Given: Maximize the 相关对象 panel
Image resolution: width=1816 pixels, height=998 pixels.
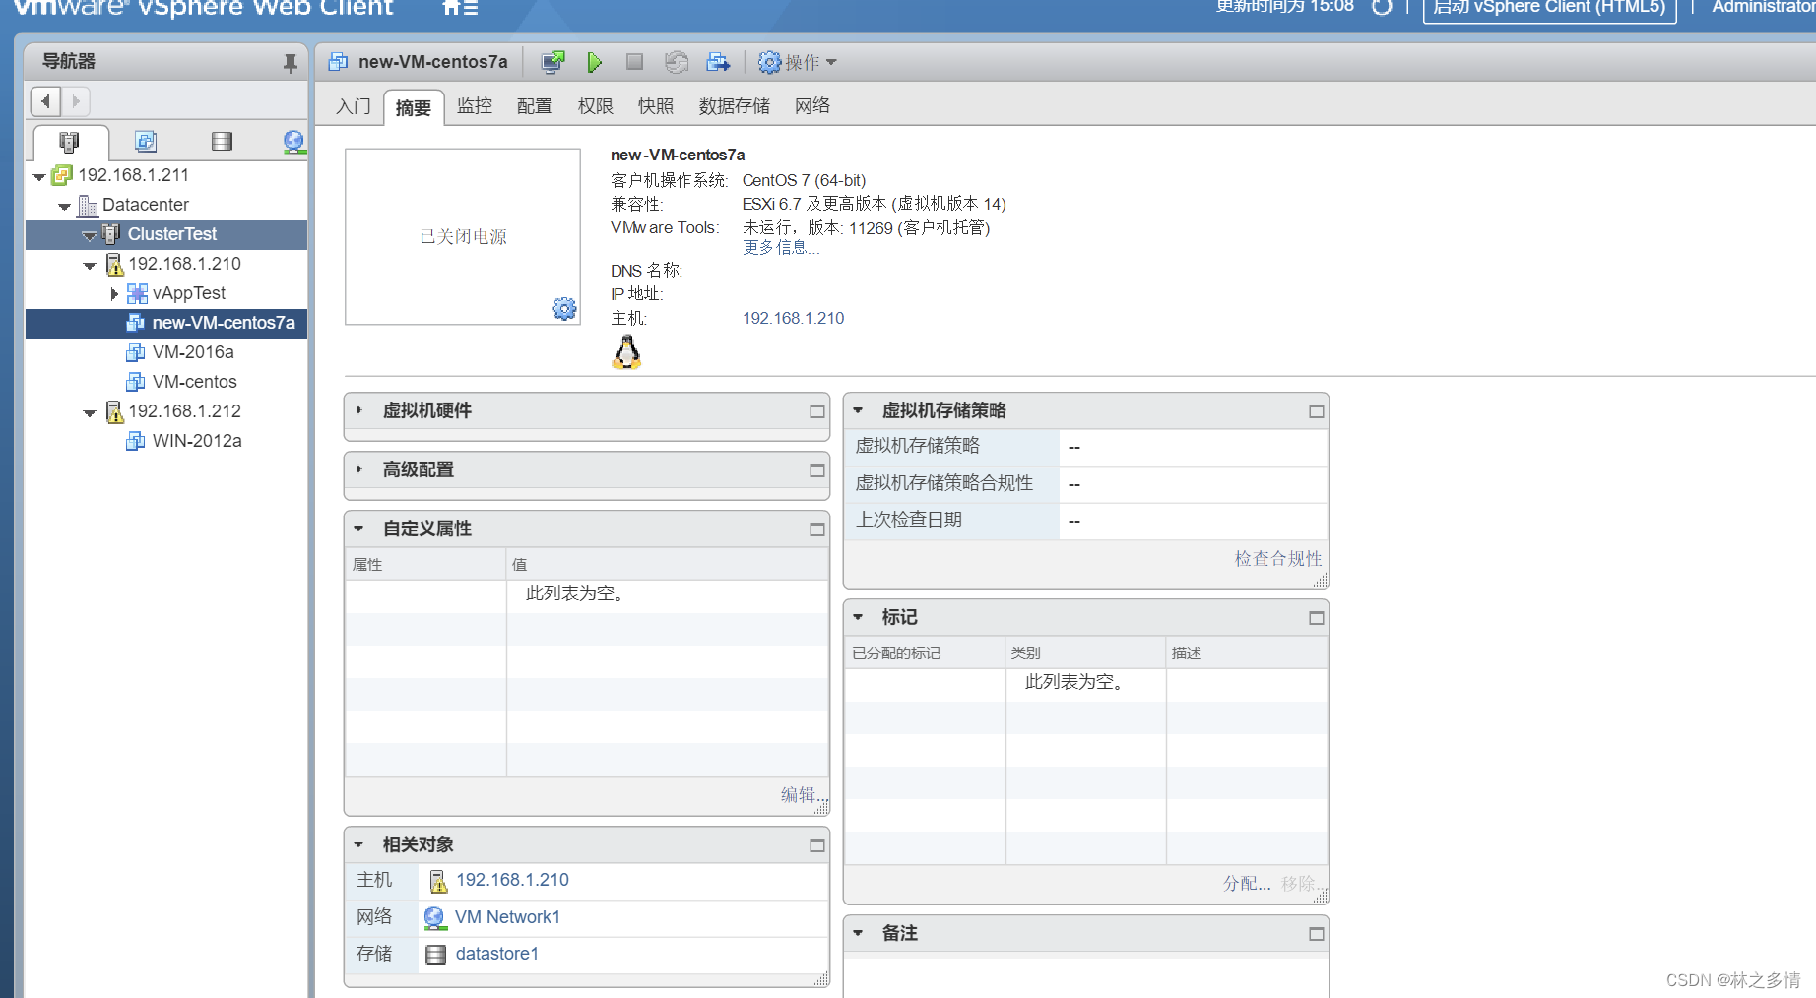Looking at the screenshot, I should click(x=817, y=845).
